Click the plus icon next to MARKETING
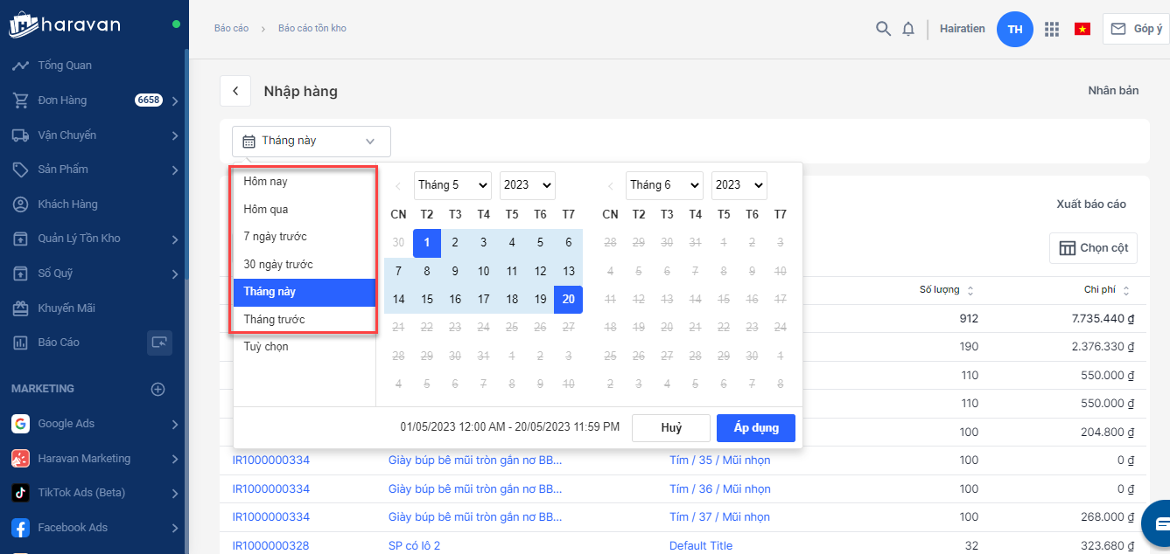Image resolution: width=1170 pixels, height=554 pixels. 158,389
